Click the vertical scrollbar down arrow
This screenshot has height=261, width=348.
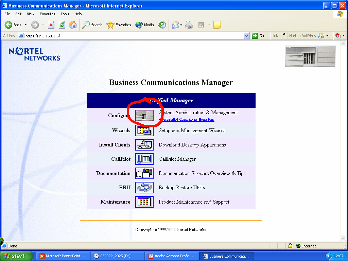pos(343,238)
